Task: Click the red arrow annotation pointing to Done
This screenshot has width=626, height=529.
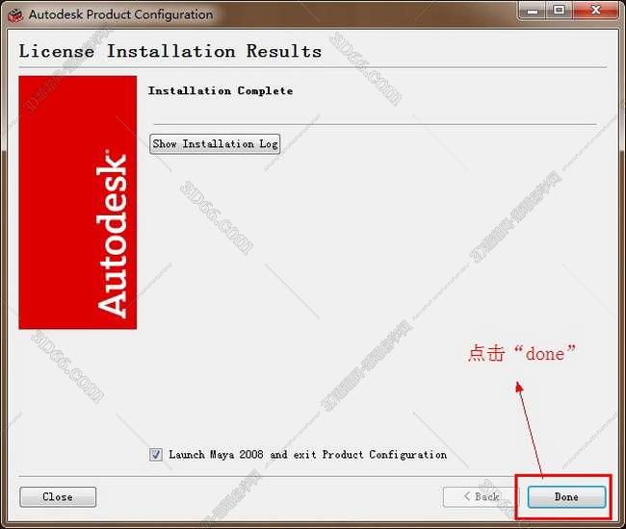Action: click(530, 430)
